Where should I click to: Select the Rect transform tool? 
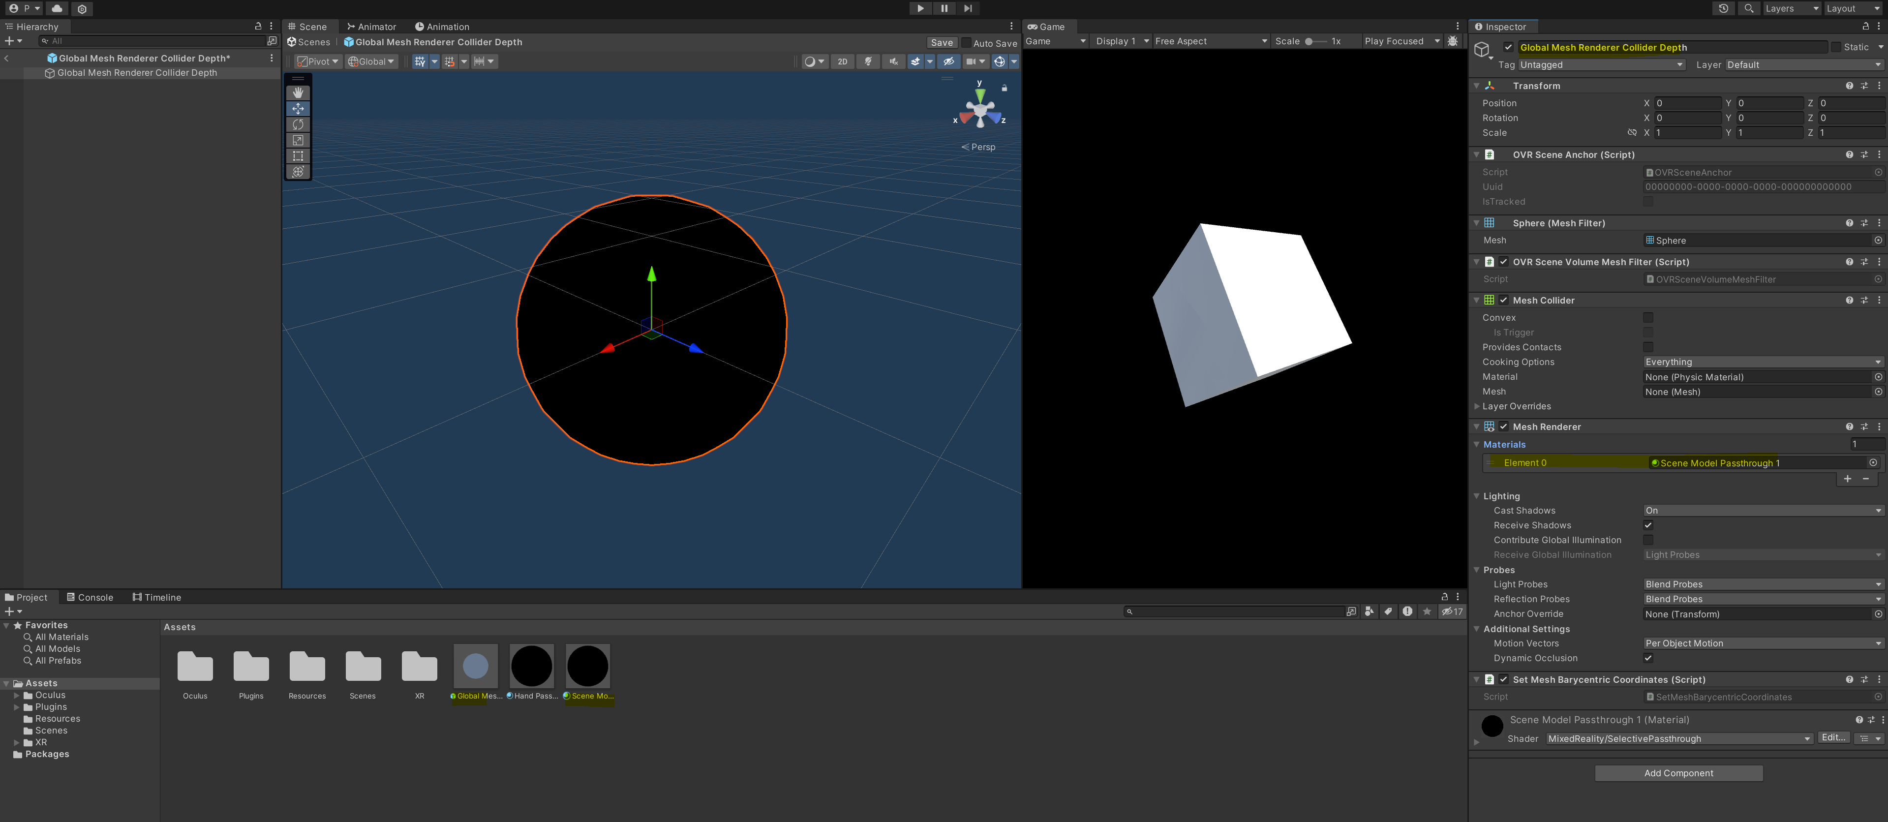(x=298, y=156)
